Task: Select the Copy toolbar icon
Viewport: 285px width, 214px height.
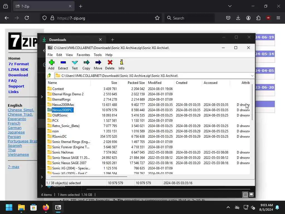Action: 86,65
